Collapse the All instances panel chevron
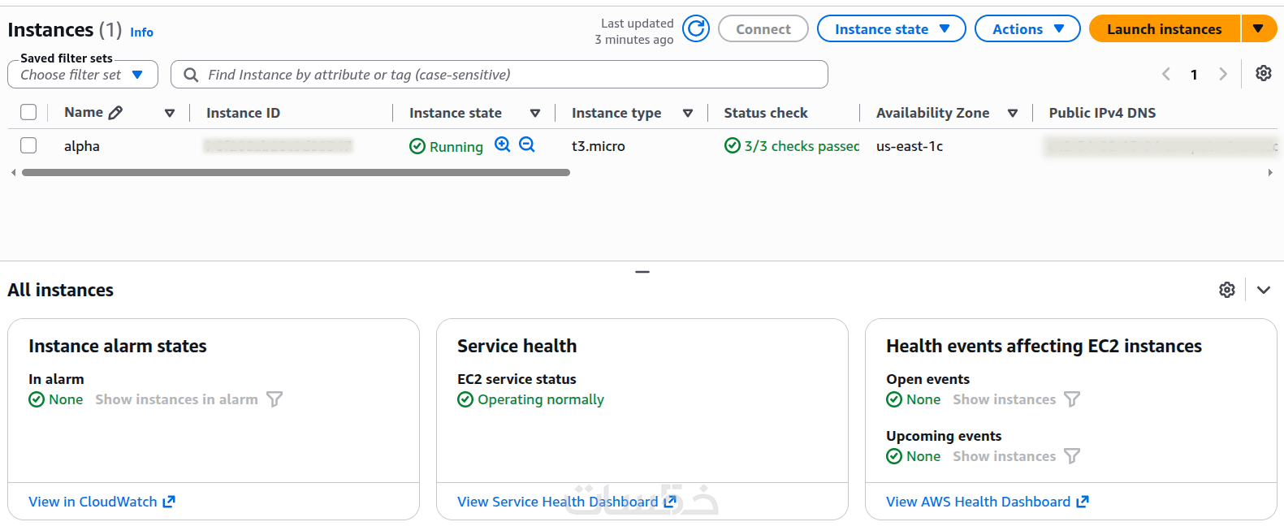Viewport: 1284px width, 526px height. point(1264,290)
